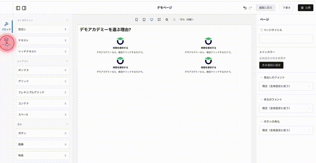Click drag handle on テキスト row
This screenshot has height=163, width=316.
tap(65, 41)
